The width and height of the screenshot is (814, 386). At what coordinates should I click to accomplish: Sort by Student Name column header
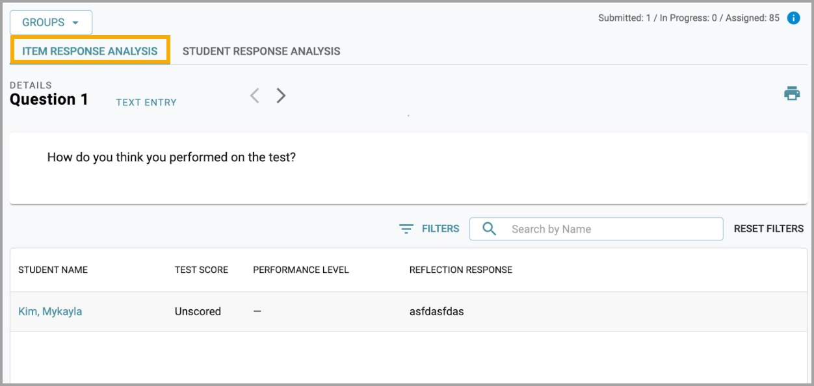tap(53, 270)
